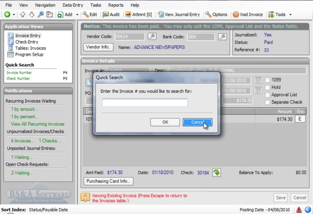Click the Vendor Info.. button
313x214 pixels.
tap(98, 47)
